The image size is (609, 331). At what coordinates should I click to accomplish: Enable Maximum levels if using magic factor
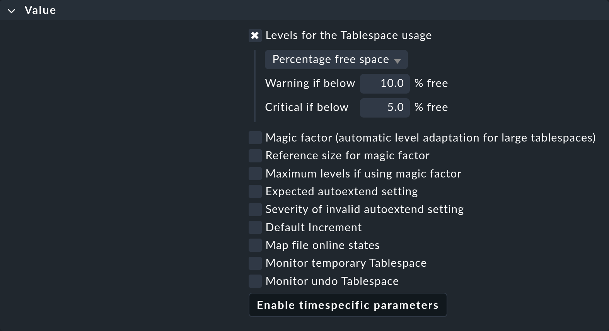click(x=255, y=173)
